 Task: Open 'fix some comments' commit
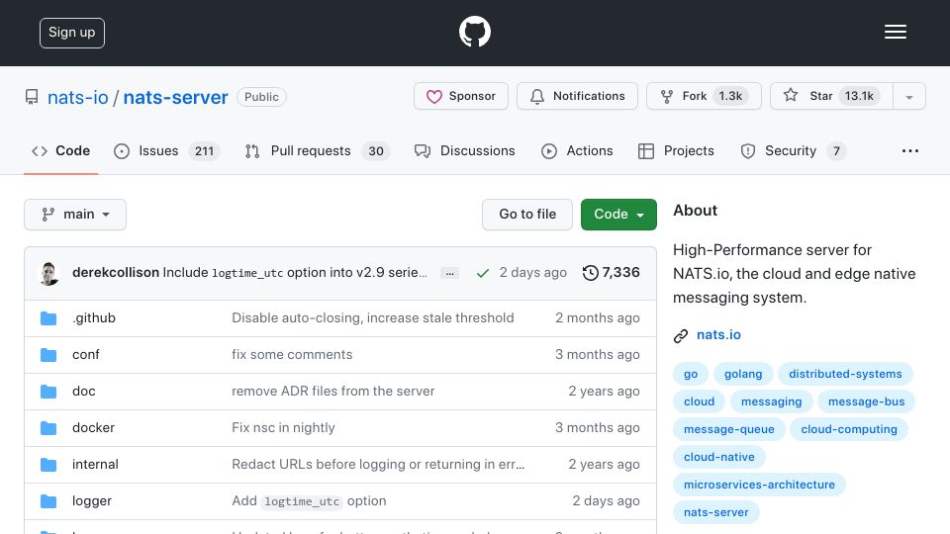(292, 354)
